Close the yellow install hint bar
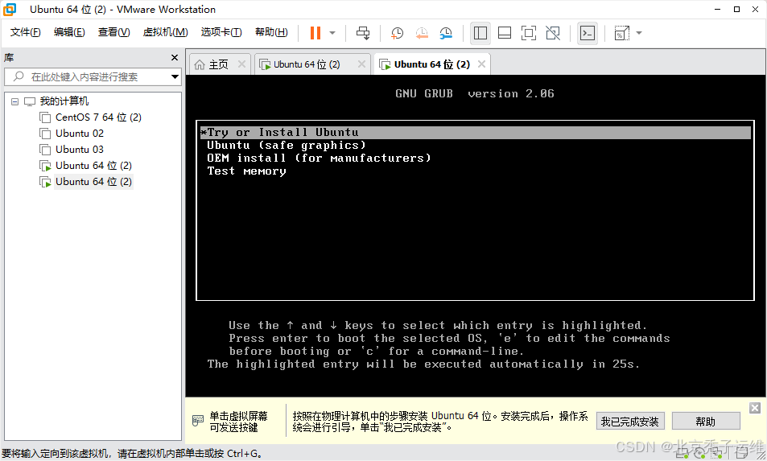Image resolution: width=767 pixels, height=461 pixels. click(755, 408)
